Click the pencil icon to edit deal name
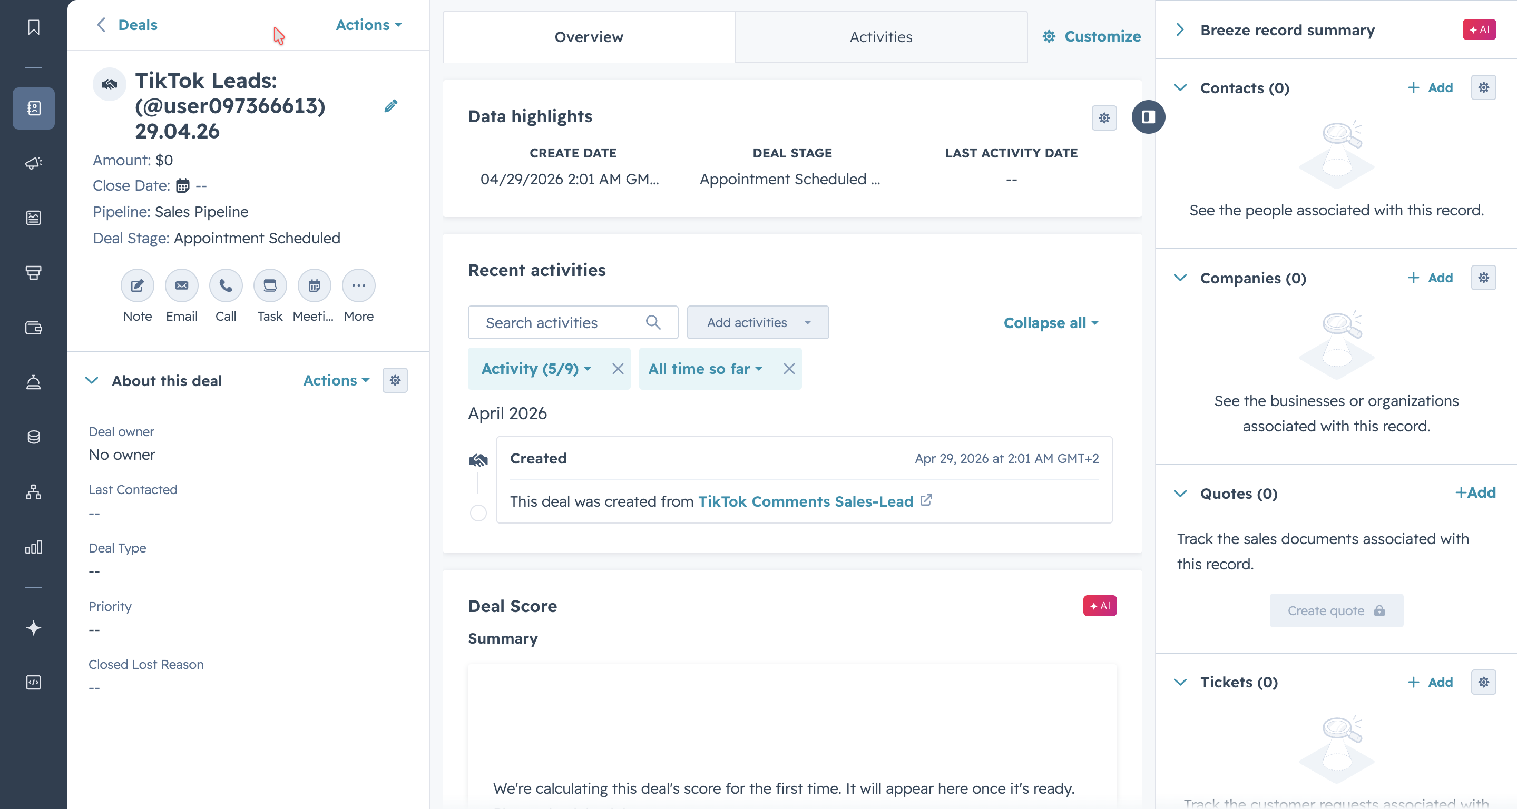Screen dimensions: 1517x809 [x=391, y=106]
